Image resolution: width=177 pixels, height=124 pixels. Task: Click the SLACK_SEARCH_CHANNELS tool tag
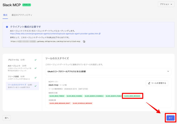coord(94,96)
